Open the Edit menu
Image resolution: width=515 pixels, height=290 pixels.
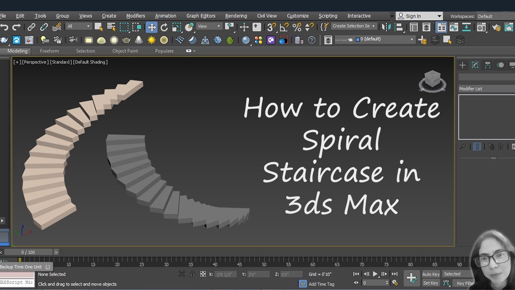click(20, 16)
